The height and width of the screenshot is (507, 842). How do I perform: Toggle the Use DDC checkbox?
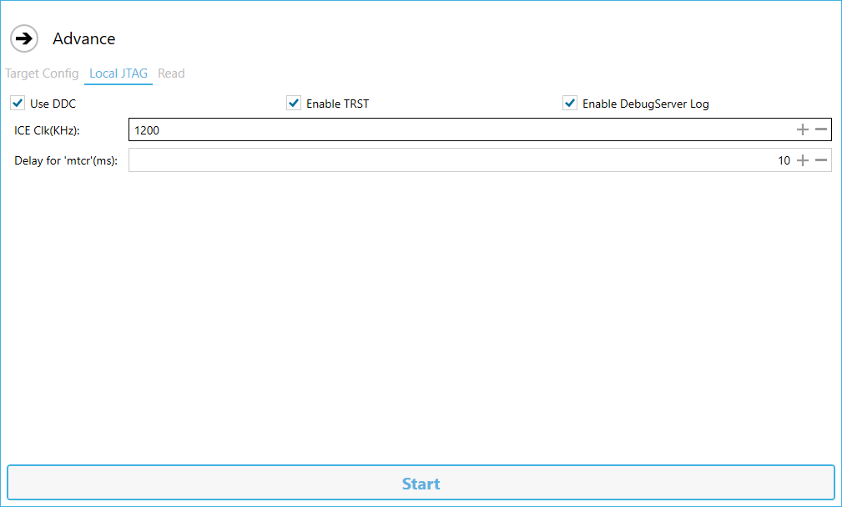pos(18,104)
